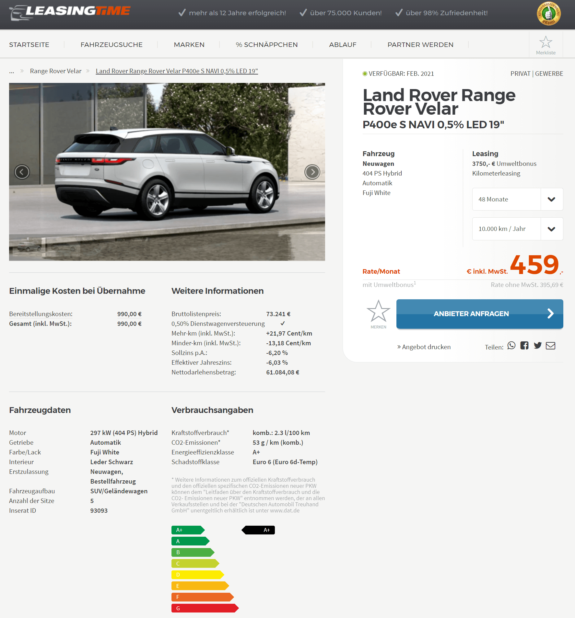Open STARTSEITE menu item
575x618 pixels.
(29, 45)
